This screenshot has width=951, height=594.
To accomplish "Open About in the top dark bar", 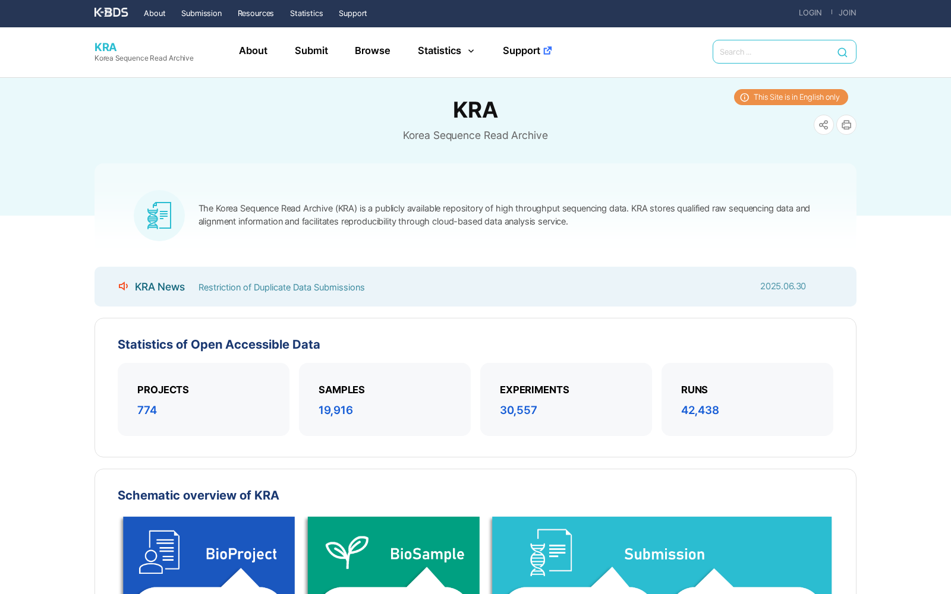I will 155,13.
